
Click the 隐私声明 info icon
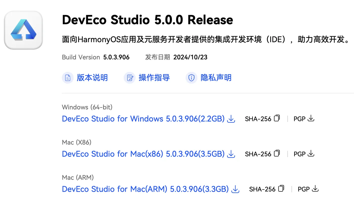pyautogui.click(x=191, y=78)
